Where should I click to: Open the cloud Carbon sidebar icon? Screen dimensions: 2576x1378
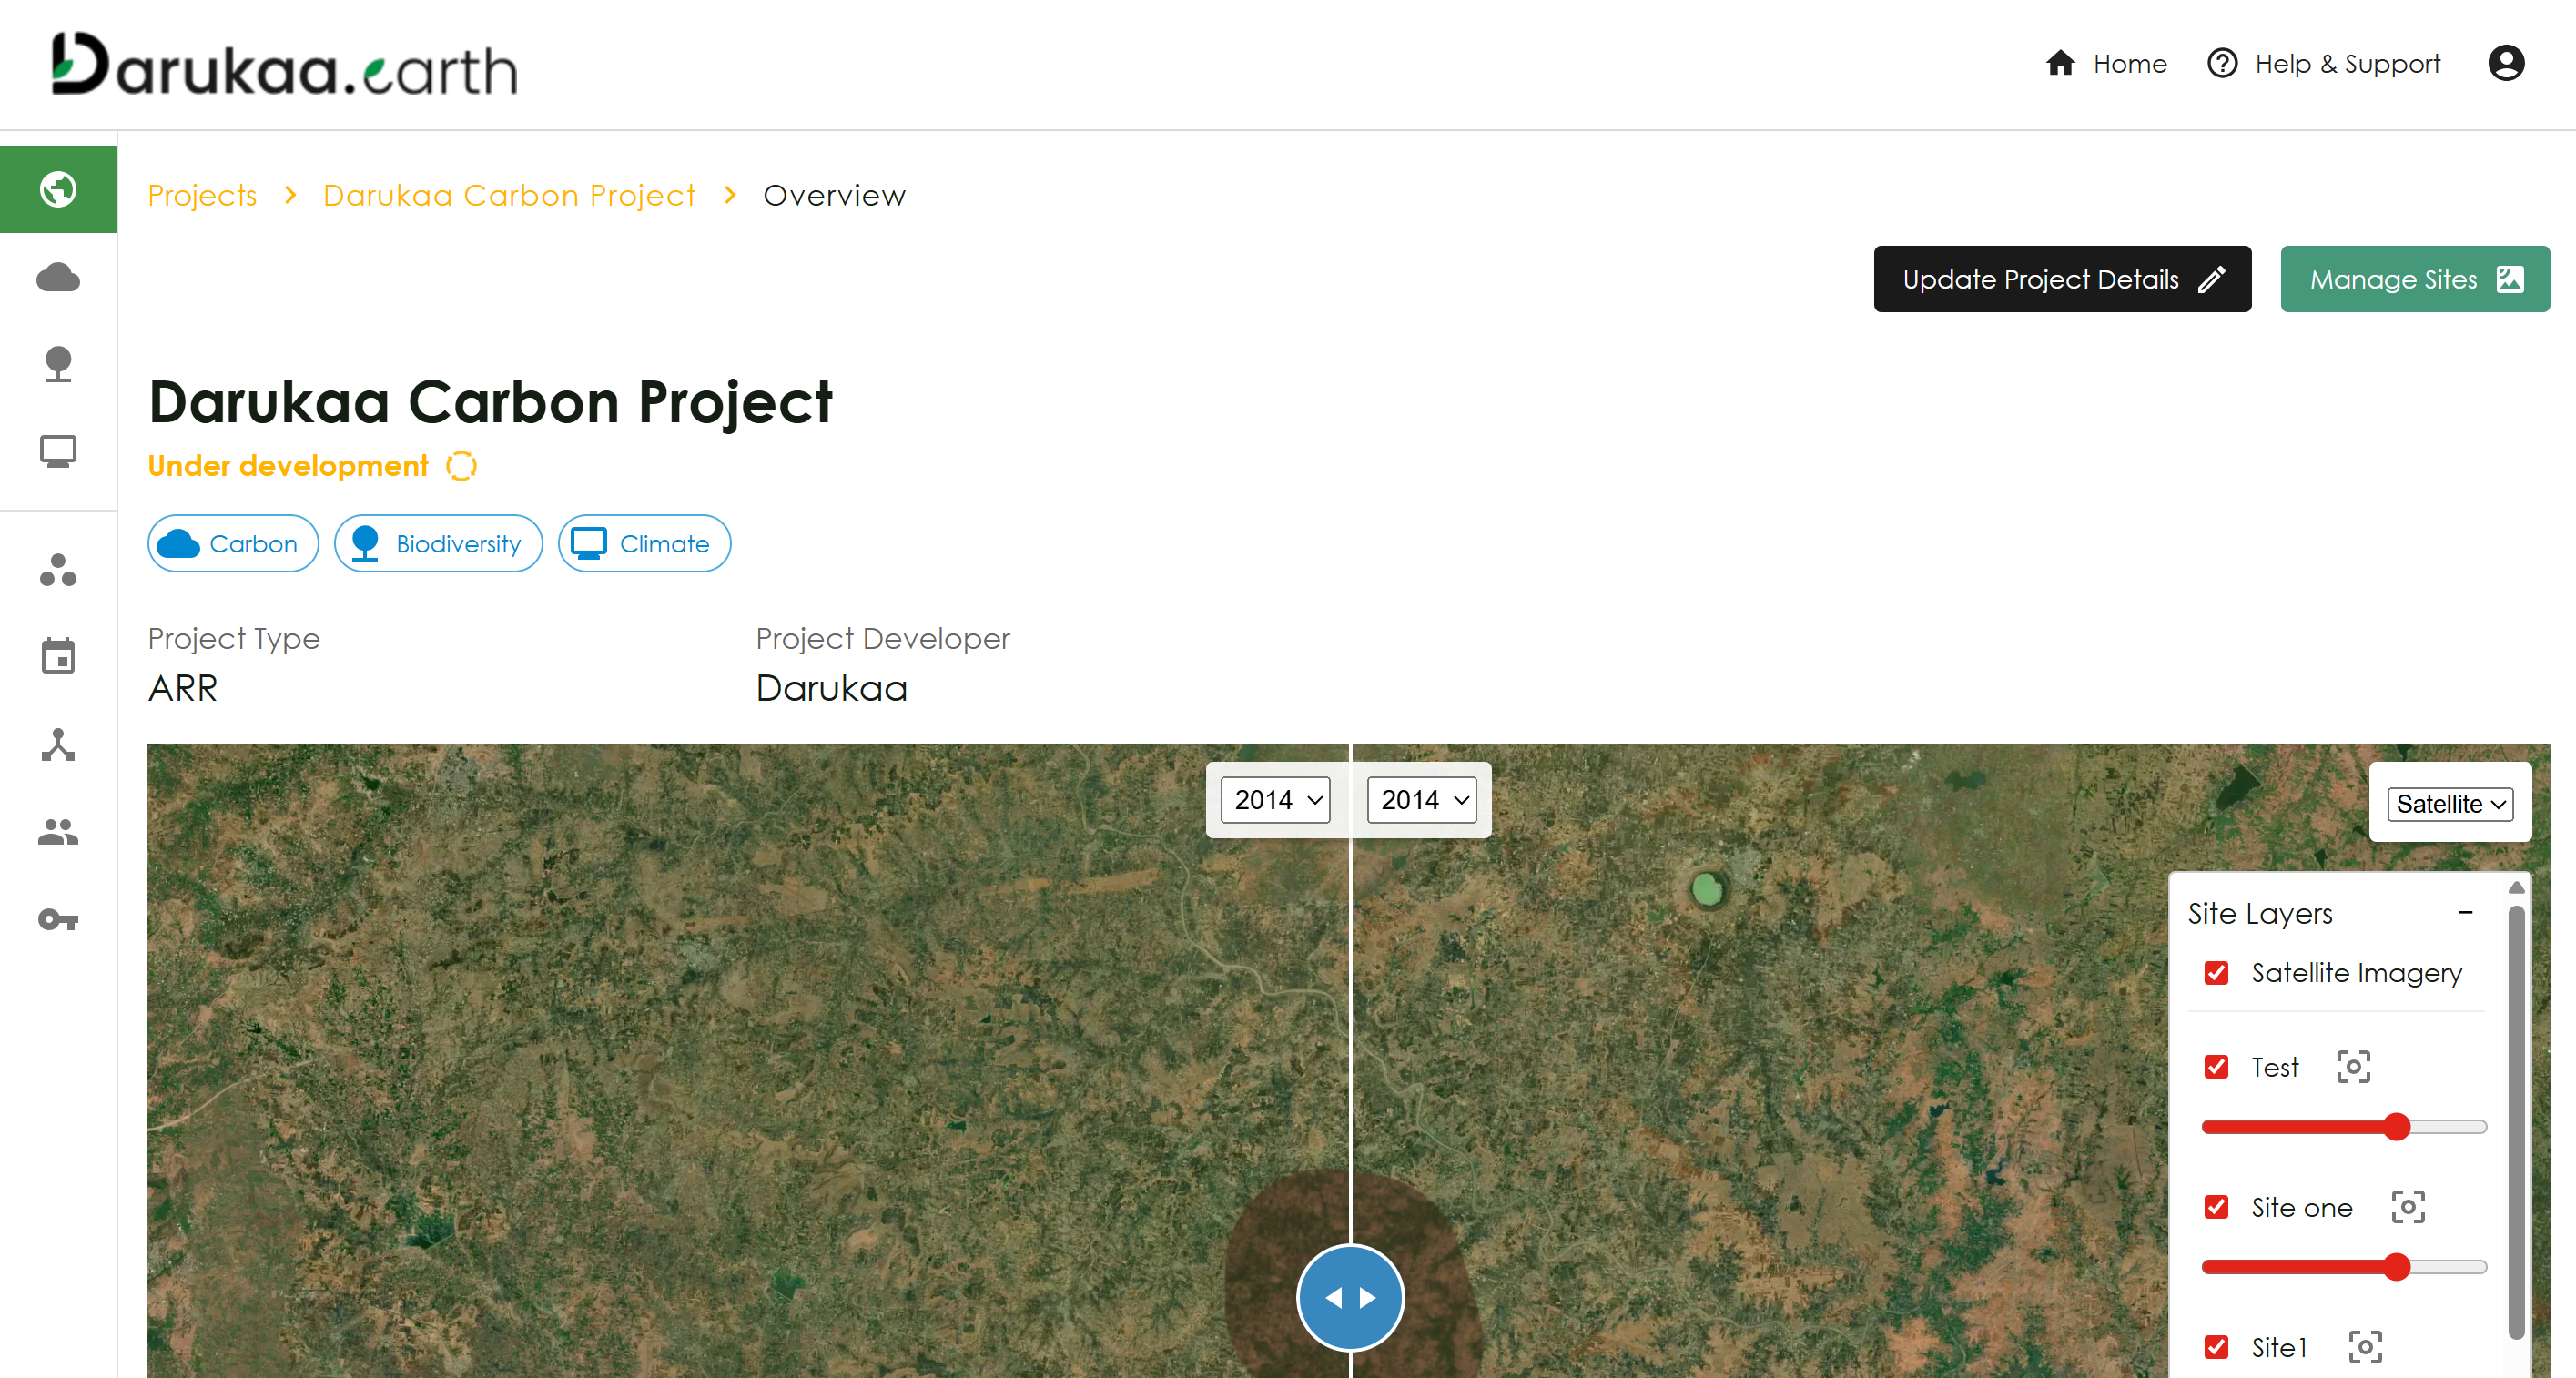click(58, 277)
